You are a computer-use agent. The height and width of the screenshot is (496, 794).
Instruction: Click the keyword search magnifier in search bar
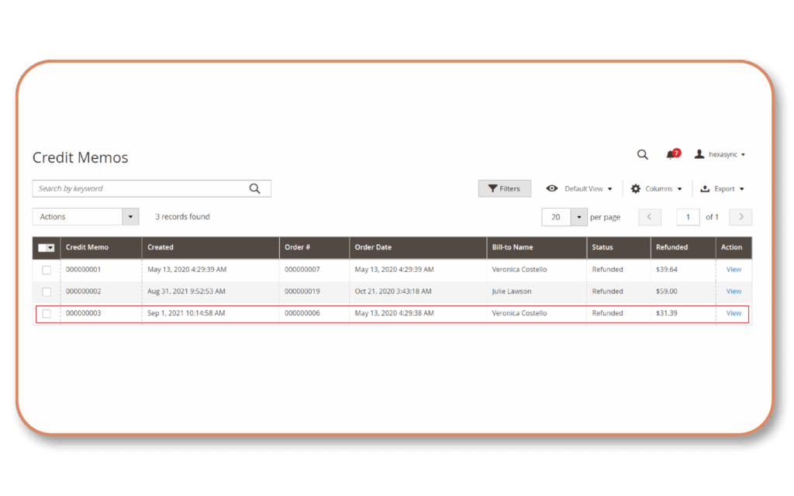coord(255,188)
